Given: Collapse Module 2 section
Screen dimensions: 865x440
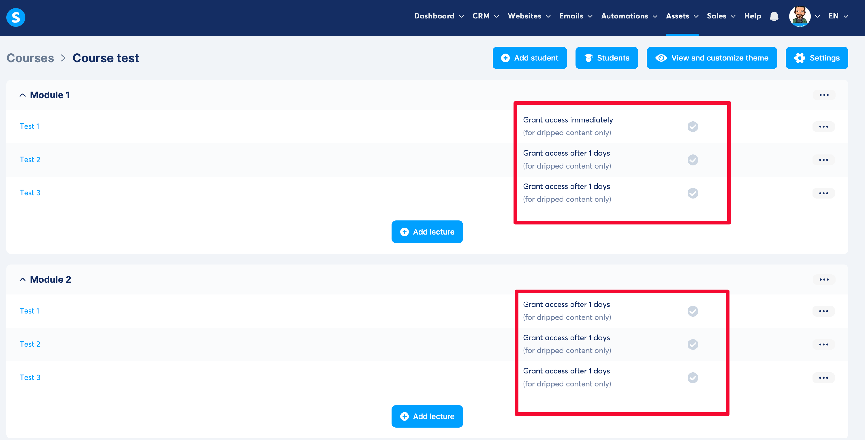Looking at the screenshot, I should coord(22,280).
